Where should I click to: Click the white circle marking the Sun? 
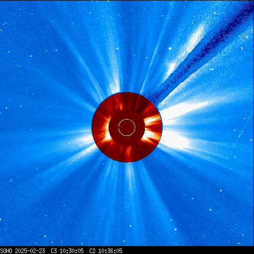click(x=127, y=127)
